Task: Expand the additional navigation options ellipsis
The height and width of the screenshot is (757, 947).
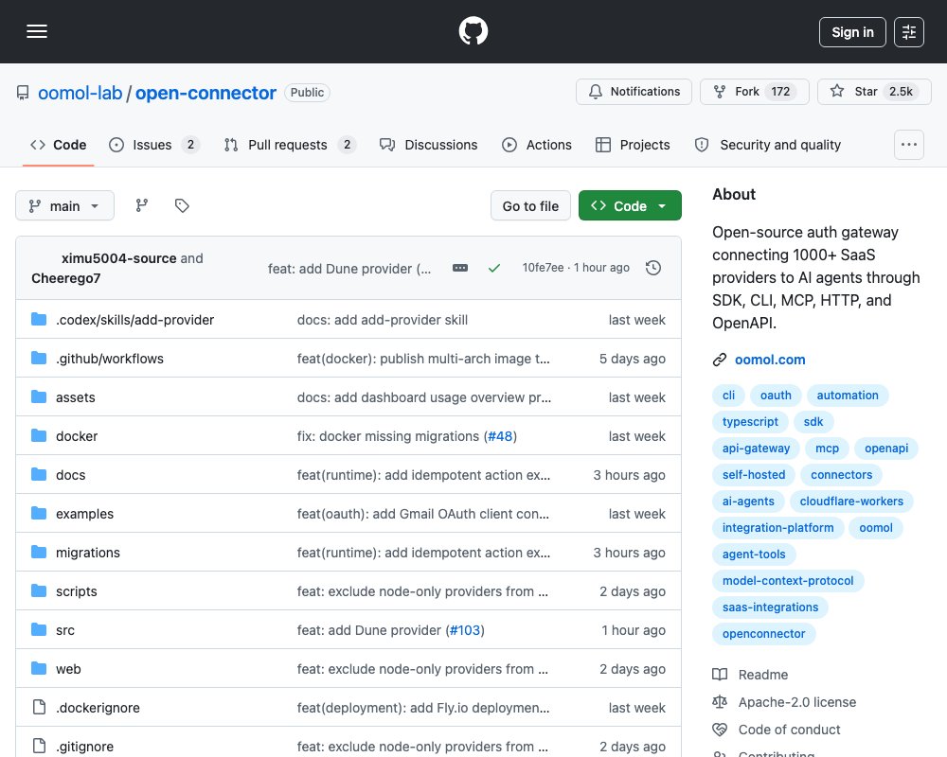Action: tap(909, 145)
